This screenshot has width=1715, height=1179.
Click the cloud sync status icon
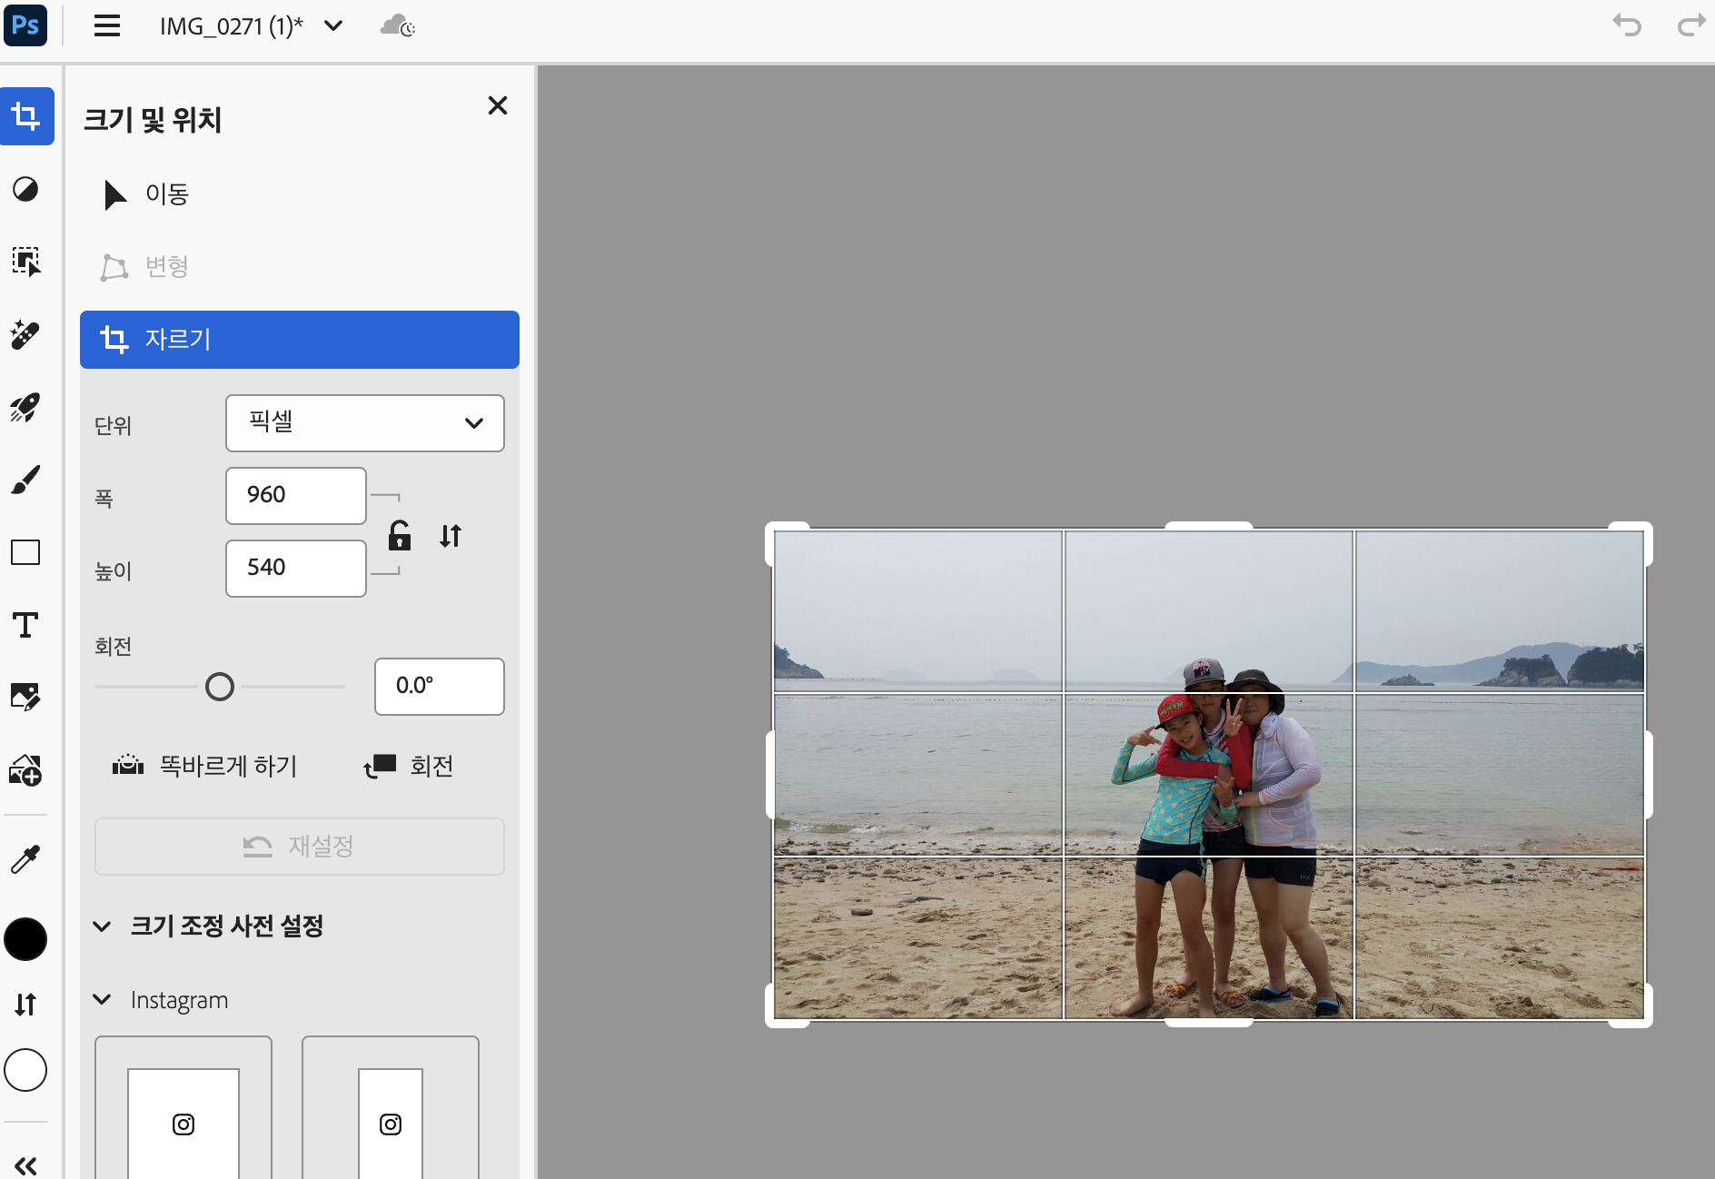pyautogui.click(x=398, y=25)
